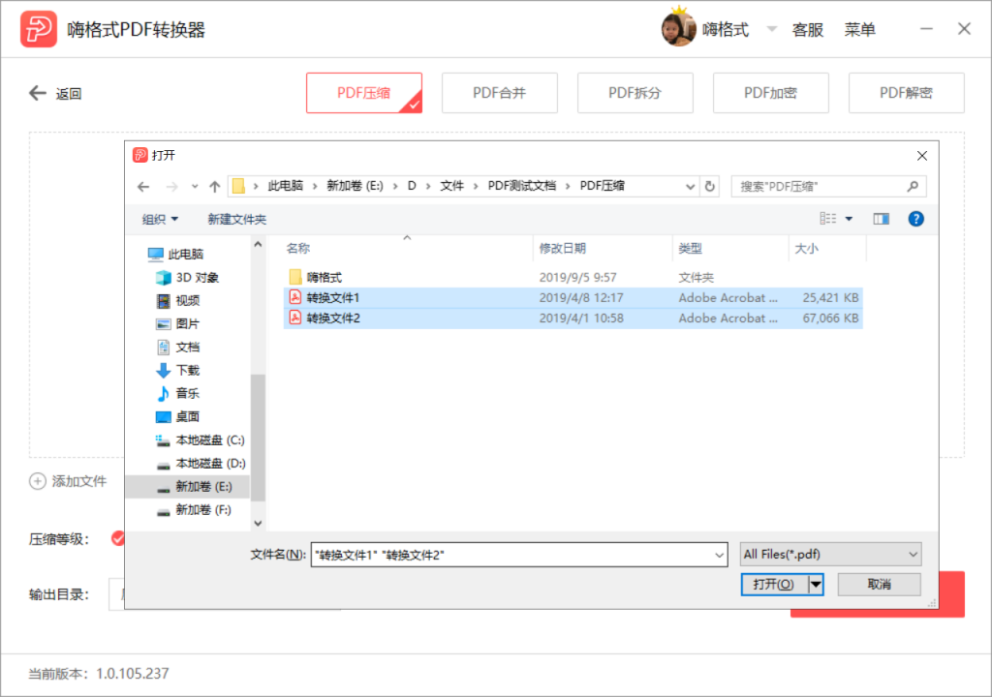
Task: Select 本地磁盘 (C:) in the sidebar
Action: pyautogui.click(x=200, y=440)
